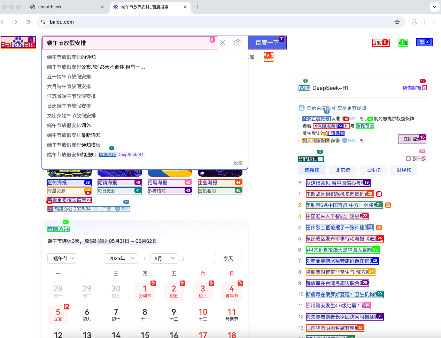Focus the search input containing 端午节放假安排

click(130, 43)
